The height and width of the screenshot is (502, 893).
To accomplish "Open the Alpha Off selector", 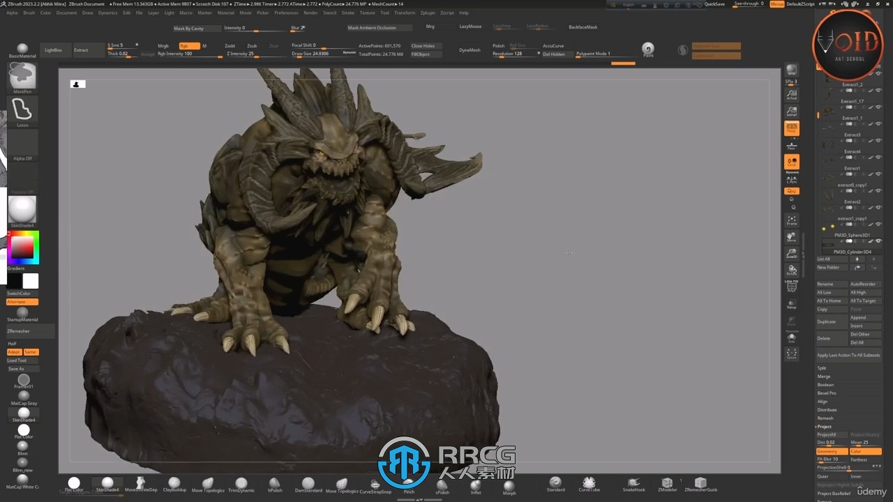I will point(22,145).
